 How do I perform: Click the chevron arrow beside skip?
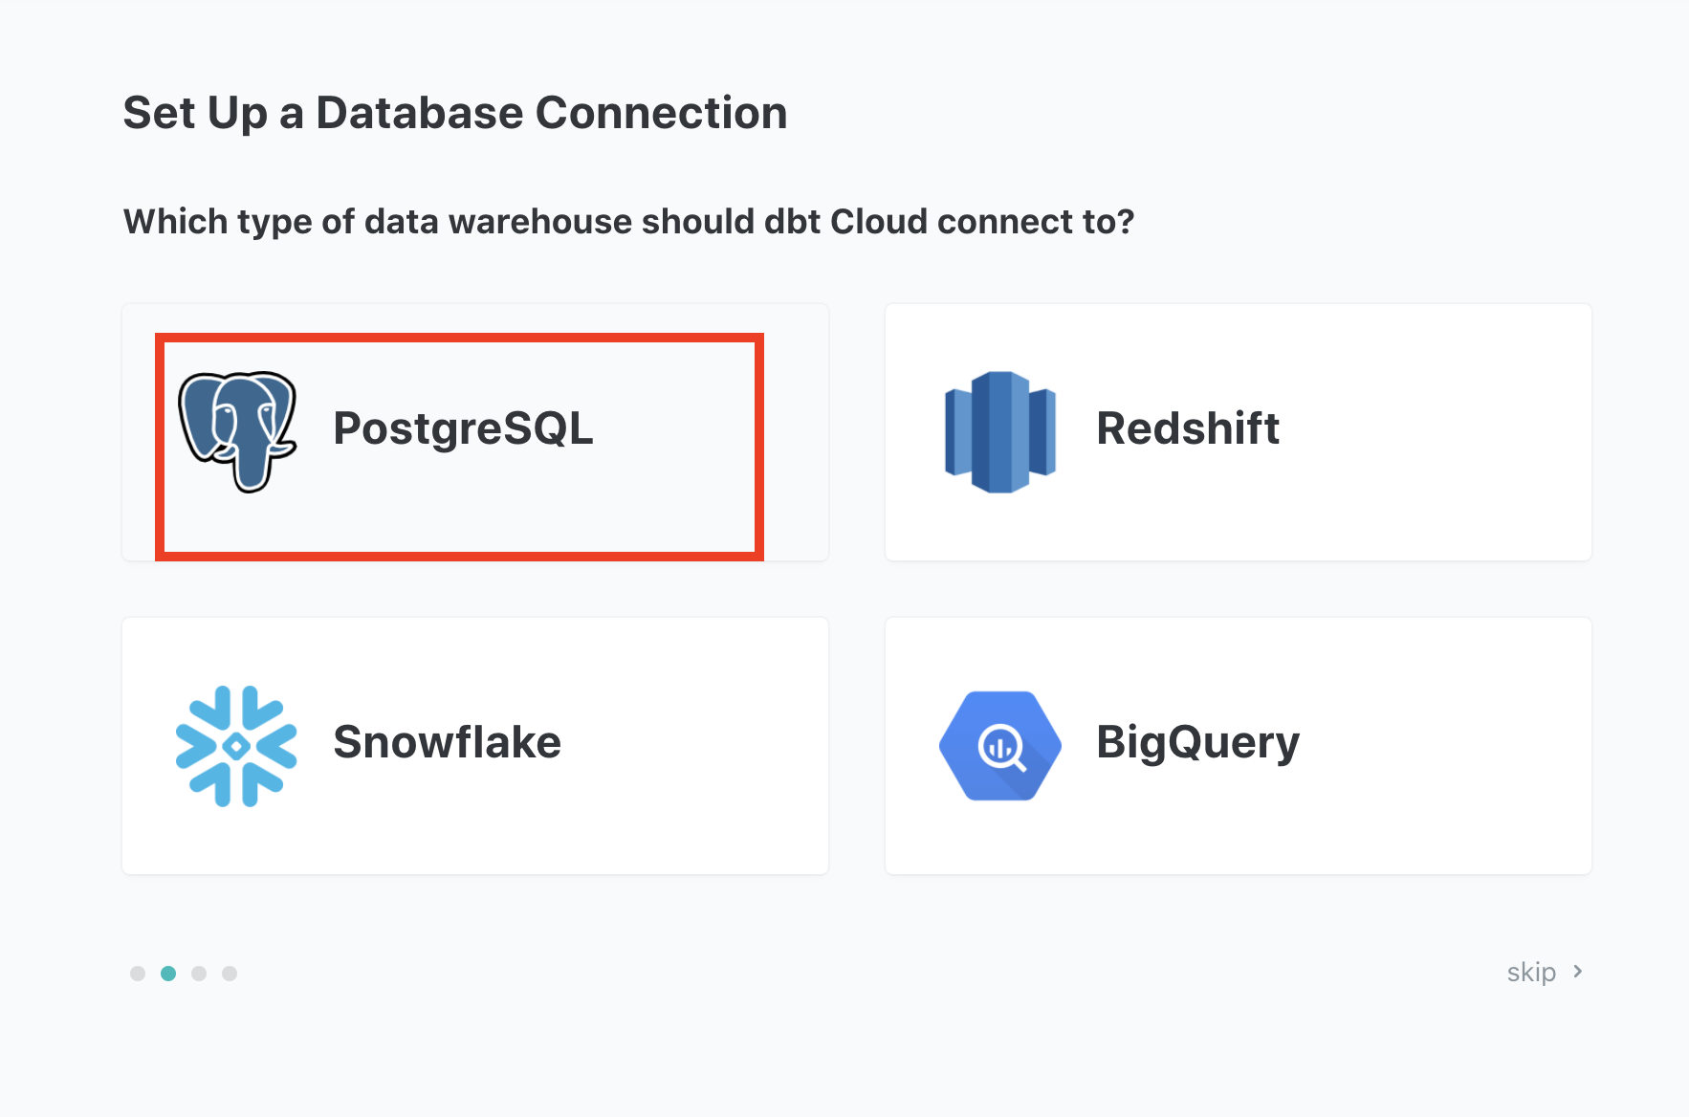point(1578,972)
